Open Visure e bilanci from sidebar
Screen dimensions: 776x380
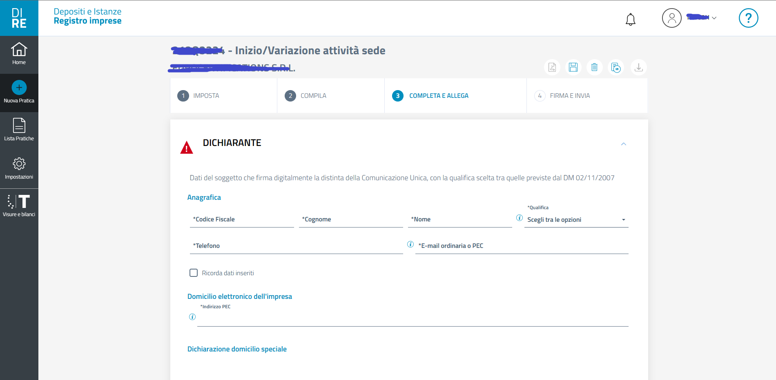[x=19, y=205]
